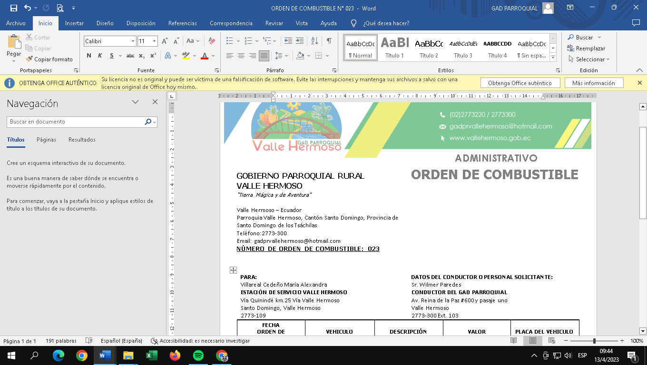Click the Más información button
Image resolution: width=647 pixels, height=365 pixels.
point(593,83)
